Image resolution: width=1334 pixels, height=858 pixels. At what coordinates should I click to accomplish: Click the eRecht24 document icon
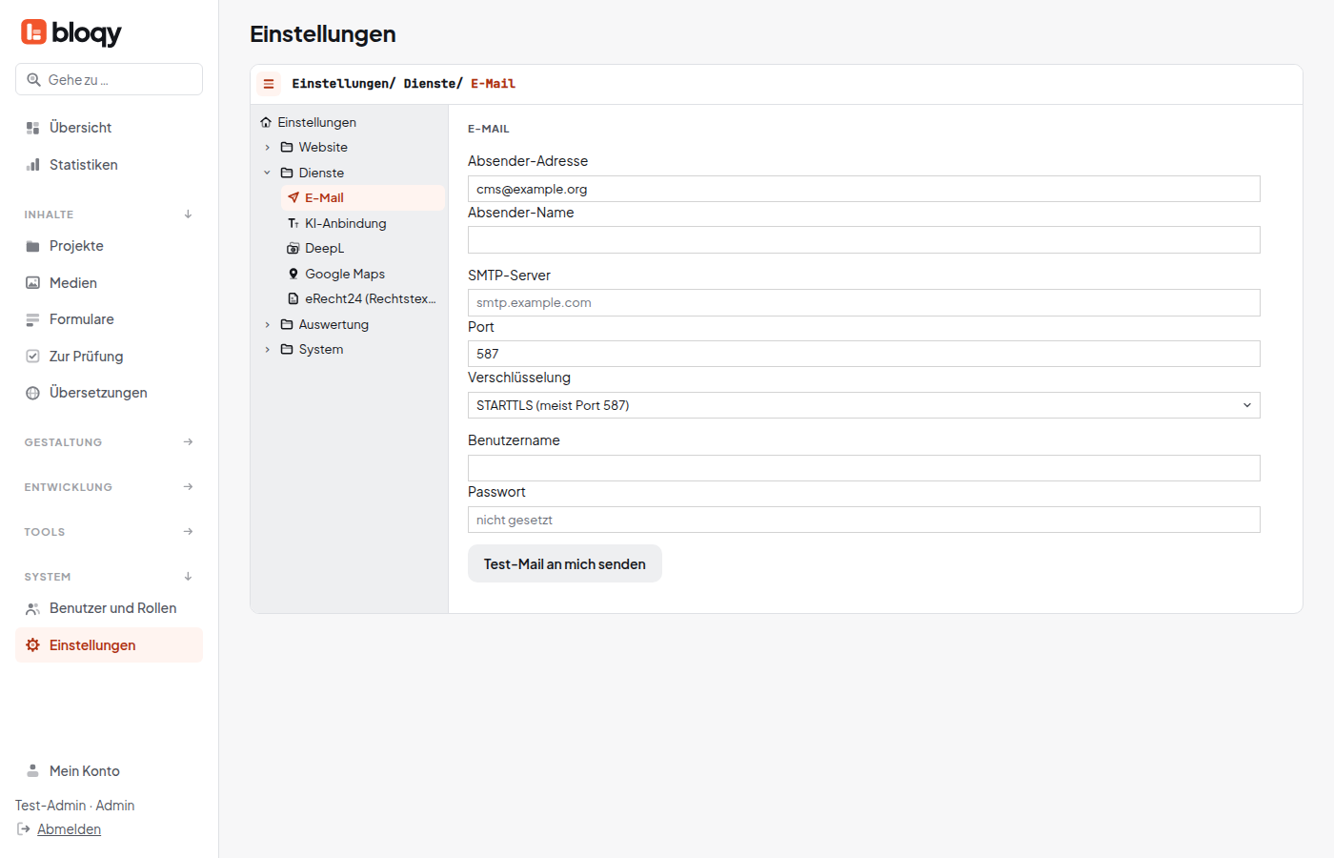[293, 298]
